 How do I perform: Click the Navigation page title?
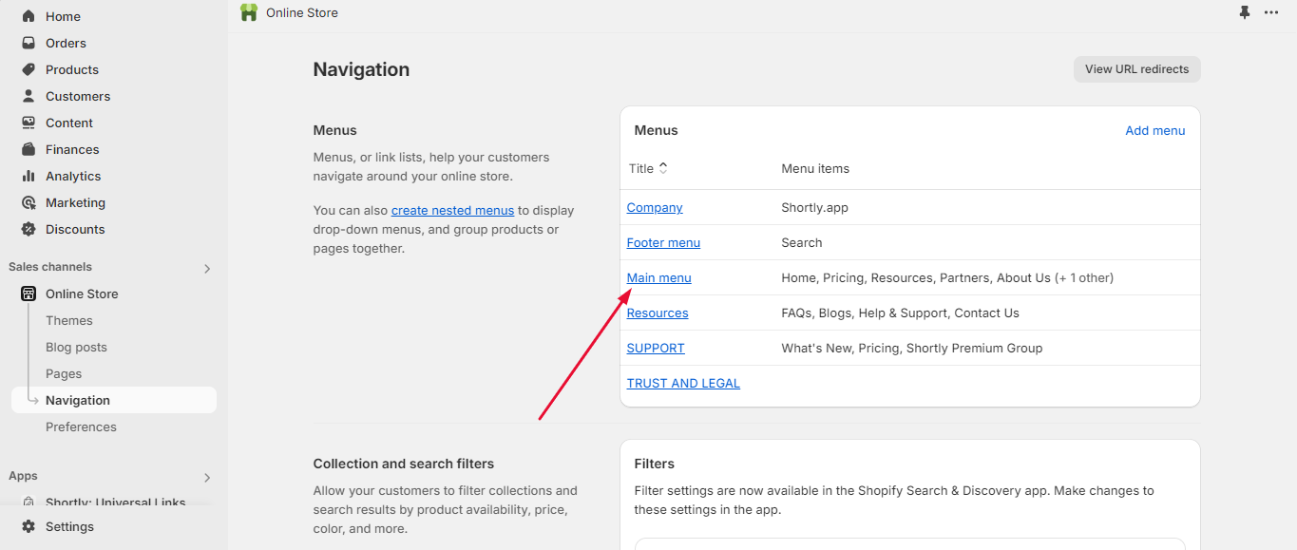361,69
